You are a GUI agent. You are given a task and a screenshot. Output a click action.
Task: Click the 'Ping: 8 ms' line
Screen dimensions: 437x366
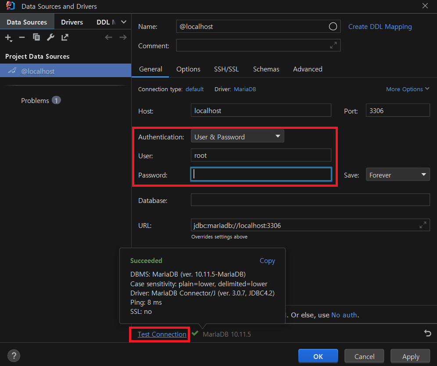point(146,302)
